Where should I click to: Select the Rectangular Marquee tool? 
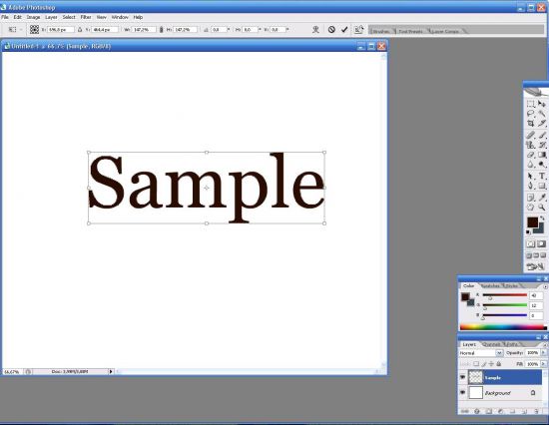click(x=531, y=104)
